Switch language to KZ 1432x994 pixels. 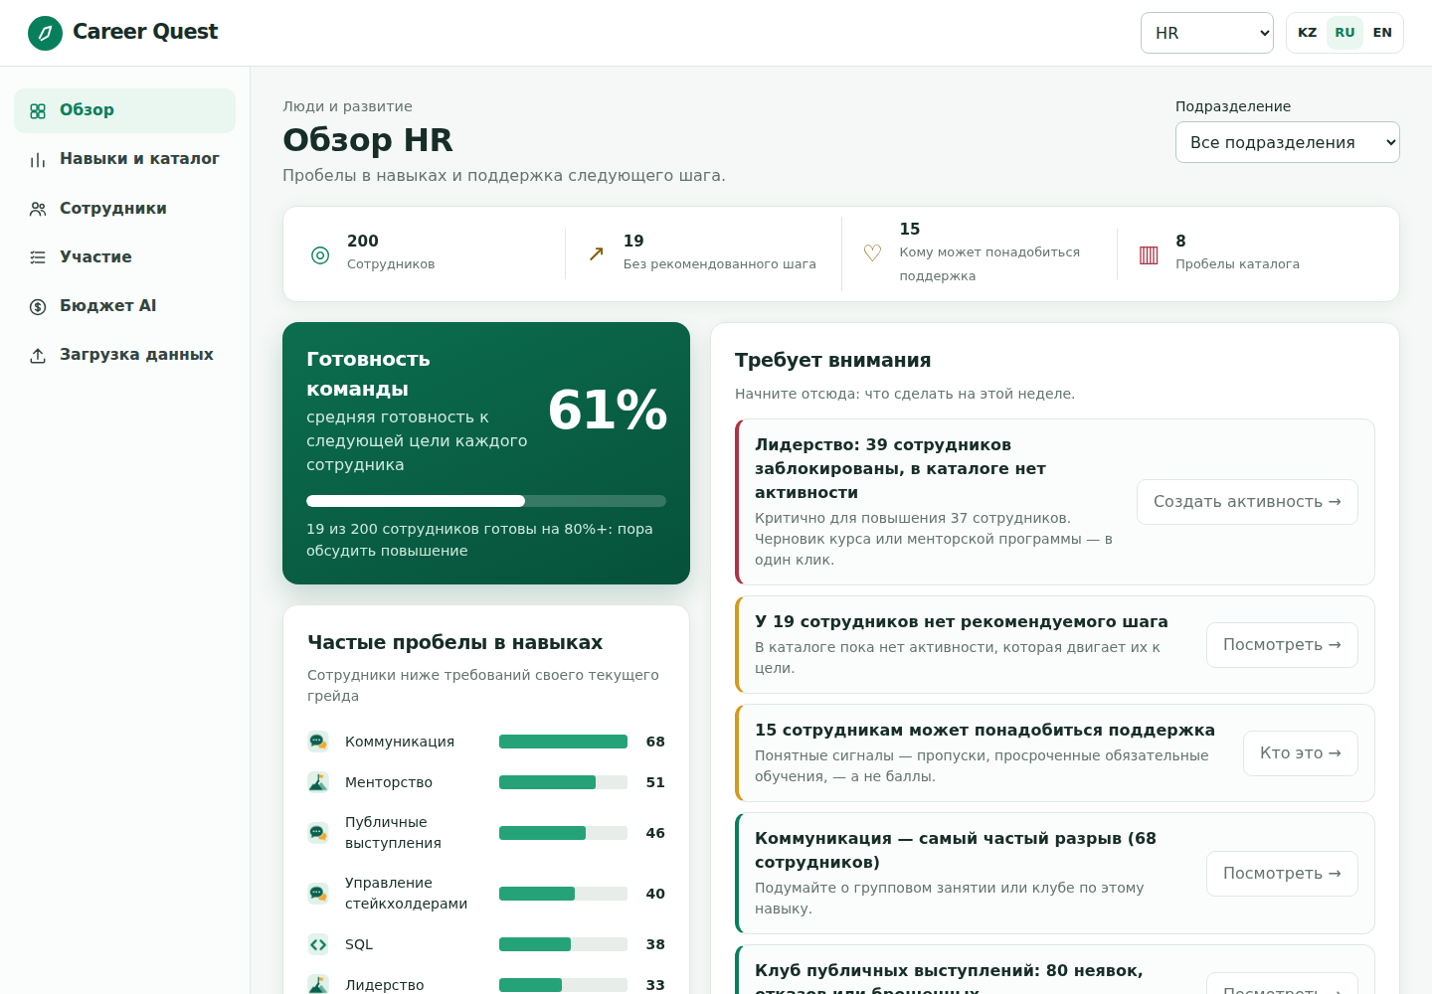coord(1308,33)
